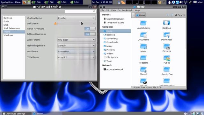Click the chat bubble icon next to adam
The width and height of the screenshot is (204, 115).
tap(195, 2)
